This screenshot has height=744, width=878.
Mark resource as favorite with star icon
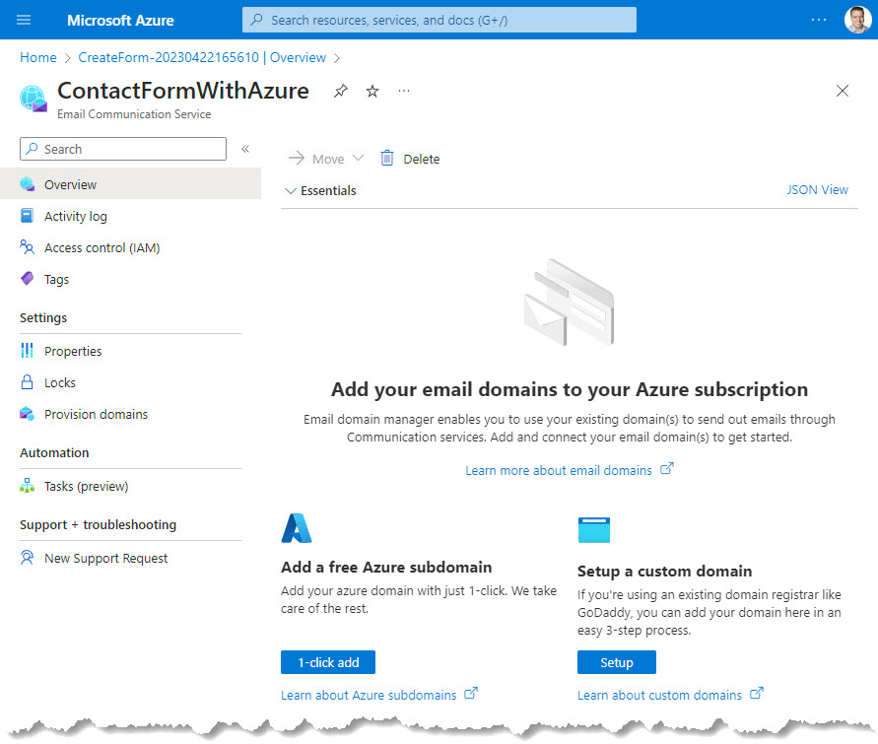click(x=372, y=91)
